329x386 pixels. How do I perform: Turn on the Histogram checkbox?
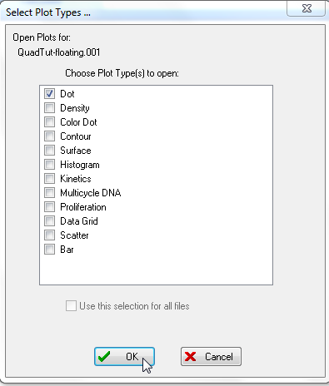(49, 165)
